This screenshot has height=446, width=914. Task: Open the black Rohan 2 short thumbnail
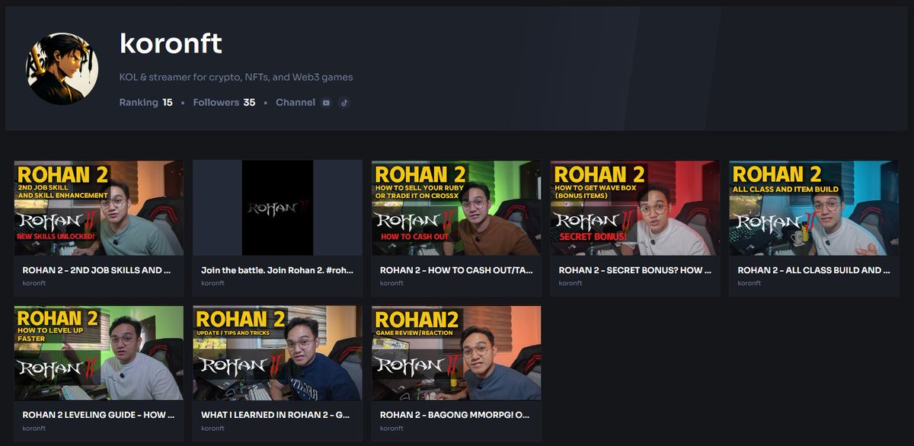coord(277,208)
